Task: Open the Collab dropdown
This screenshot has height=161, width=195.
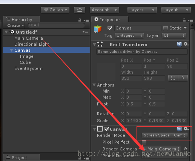Action: (x=55, y=10)
